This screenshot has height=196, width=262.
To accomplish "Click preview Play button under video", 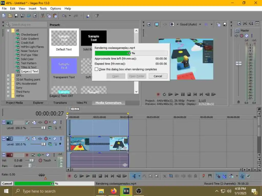I will pos(177,94).
